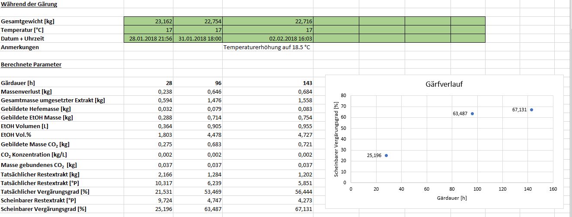Click the Berechnete Parameter heading cell
572x217 pixels.
click(x=31, y=65)
